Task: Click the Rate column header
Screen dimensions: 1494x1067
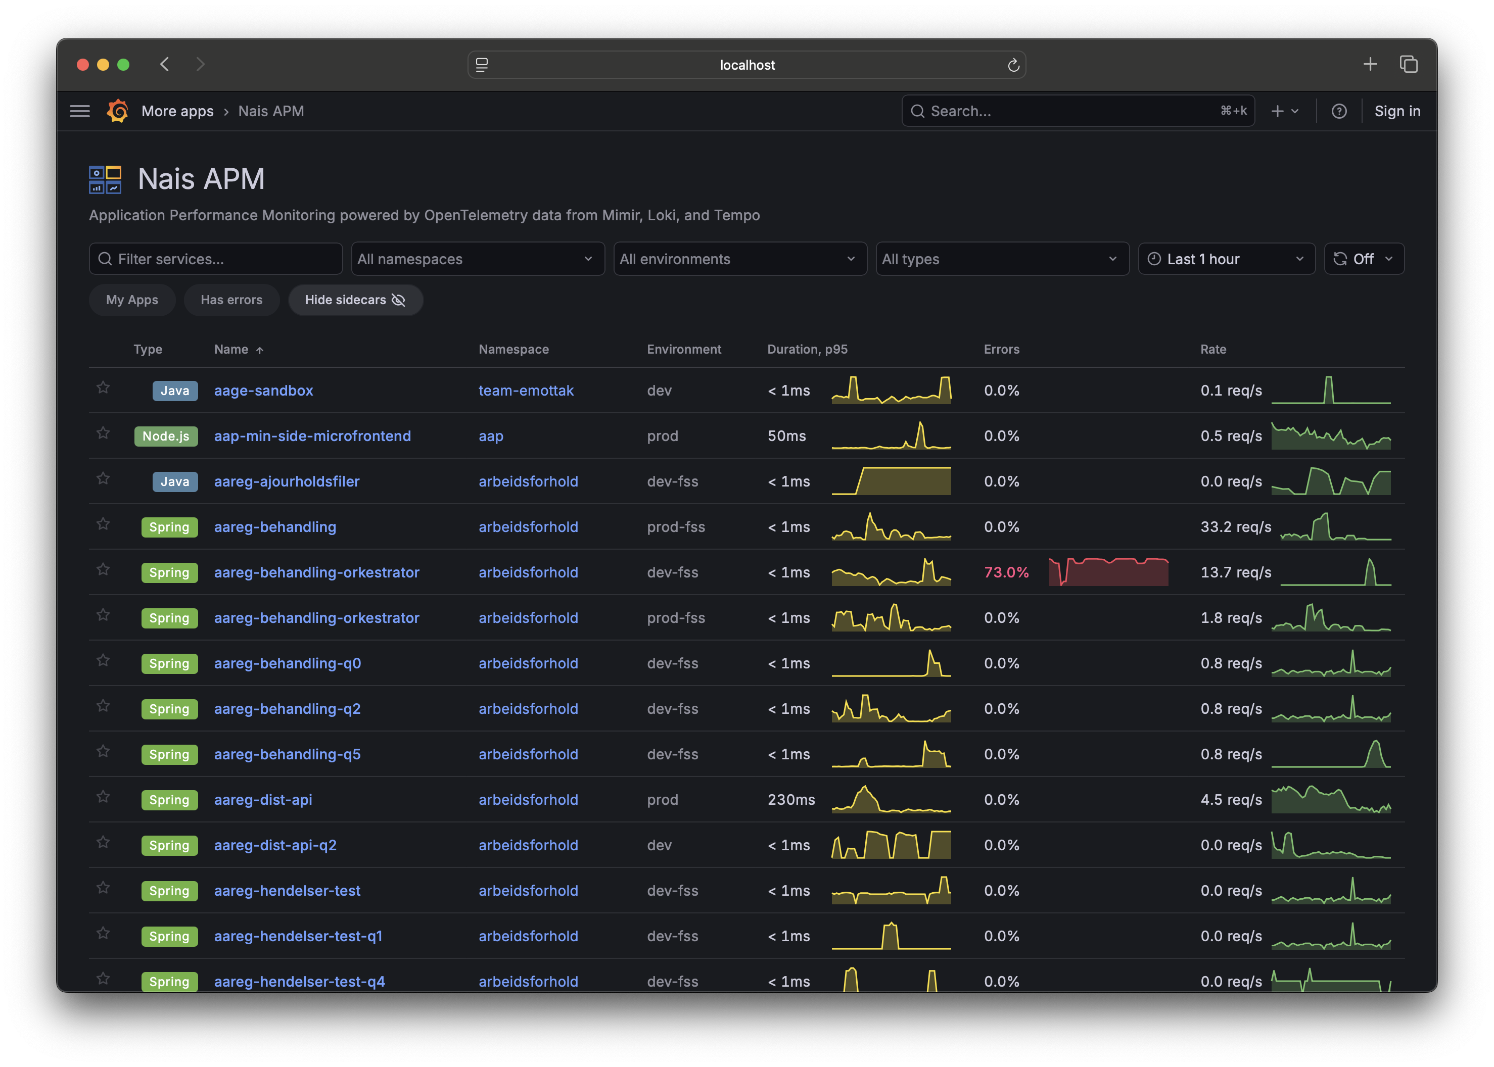Action: click(1212, 350)
